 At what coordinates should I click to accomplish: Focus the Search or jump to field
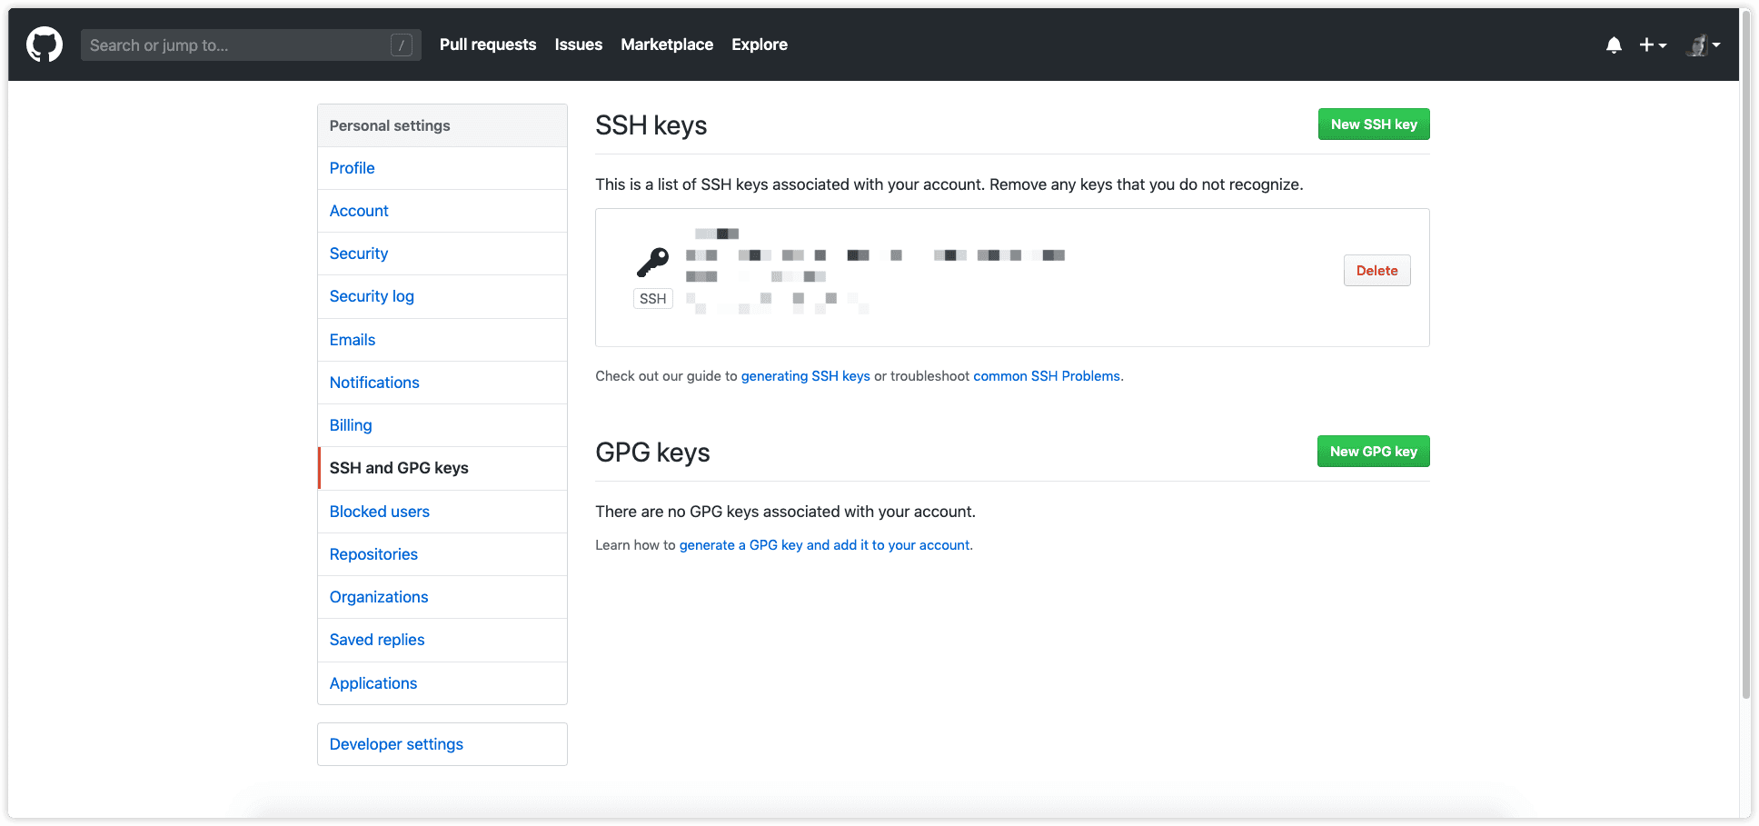pos(251,45)
